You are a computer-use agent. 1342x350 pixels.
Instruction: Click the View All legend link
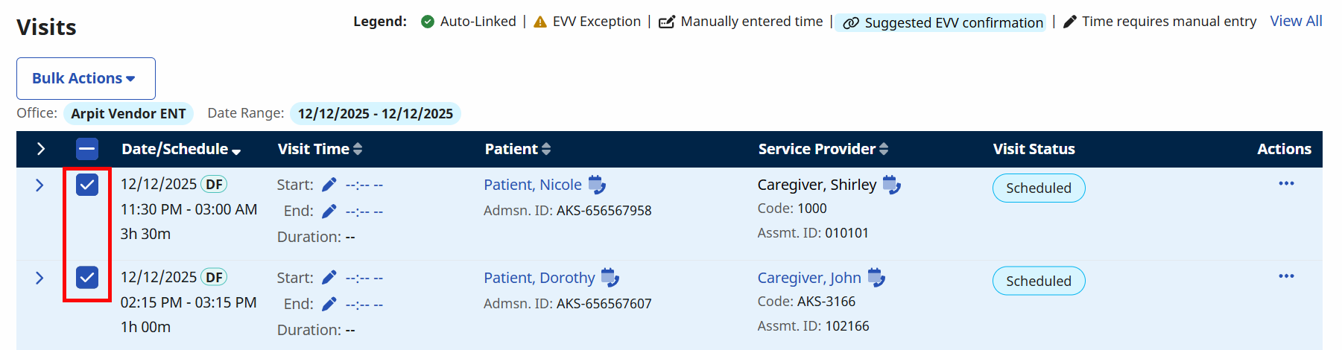1296,21
